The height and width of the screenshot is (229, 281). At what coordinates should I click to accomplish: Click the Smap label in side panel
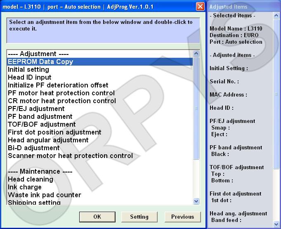[220, 128]
